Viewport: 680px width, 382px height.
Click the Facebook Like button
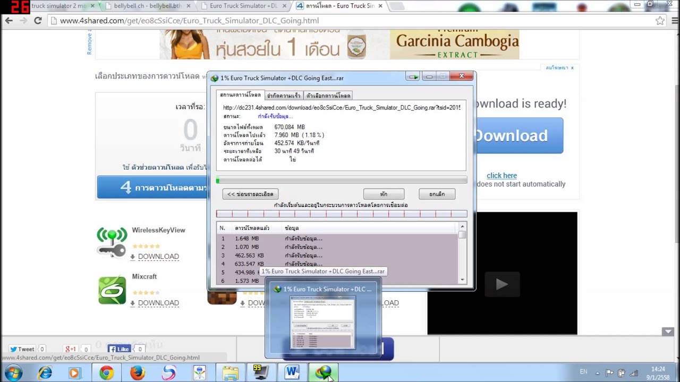pos(119,349)
